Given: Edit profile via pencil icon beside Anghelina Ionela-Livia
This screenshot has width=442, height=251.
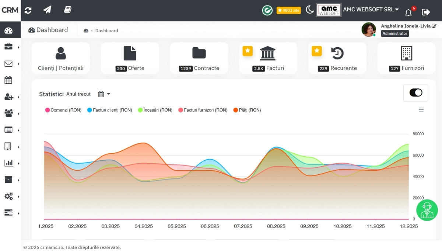Looking at the screenshot, I should tap(434, 26).
